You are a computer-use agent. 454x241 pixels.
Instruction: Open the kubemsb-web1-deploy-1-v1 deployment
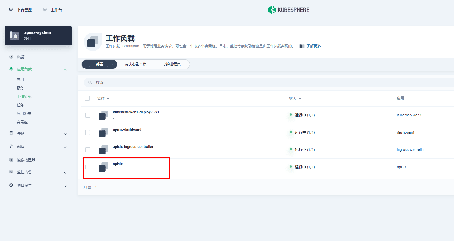click(136, 112)
